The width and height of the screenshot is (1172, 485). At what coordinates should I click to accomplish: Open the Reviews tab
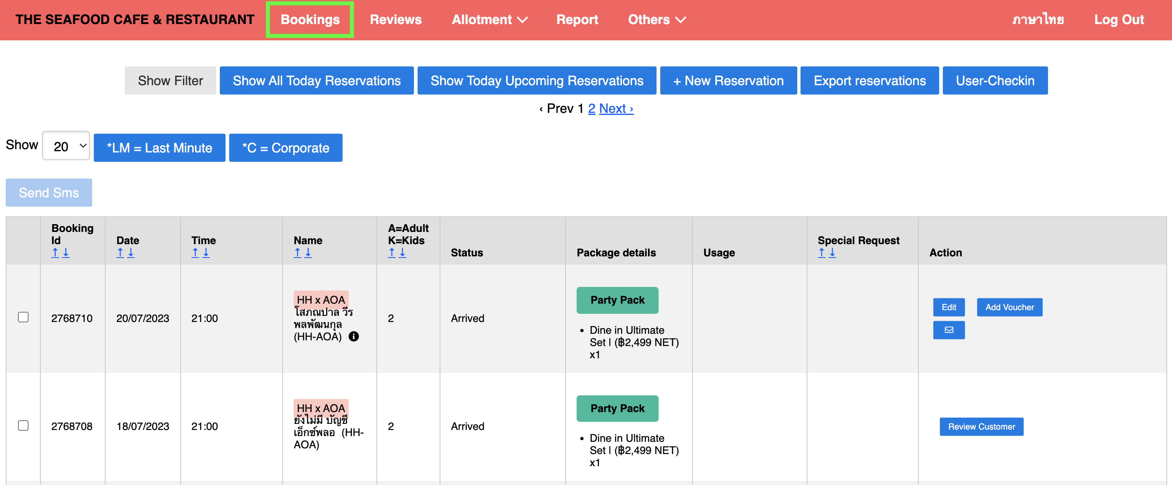click(396, 20)
